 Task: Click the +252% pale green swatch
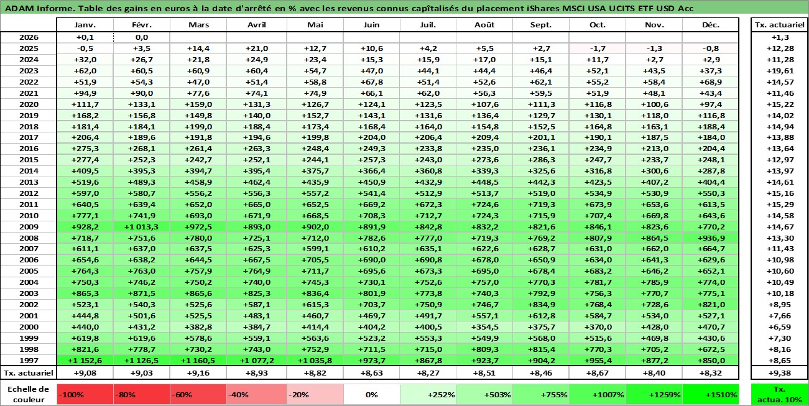pos(428,394)
